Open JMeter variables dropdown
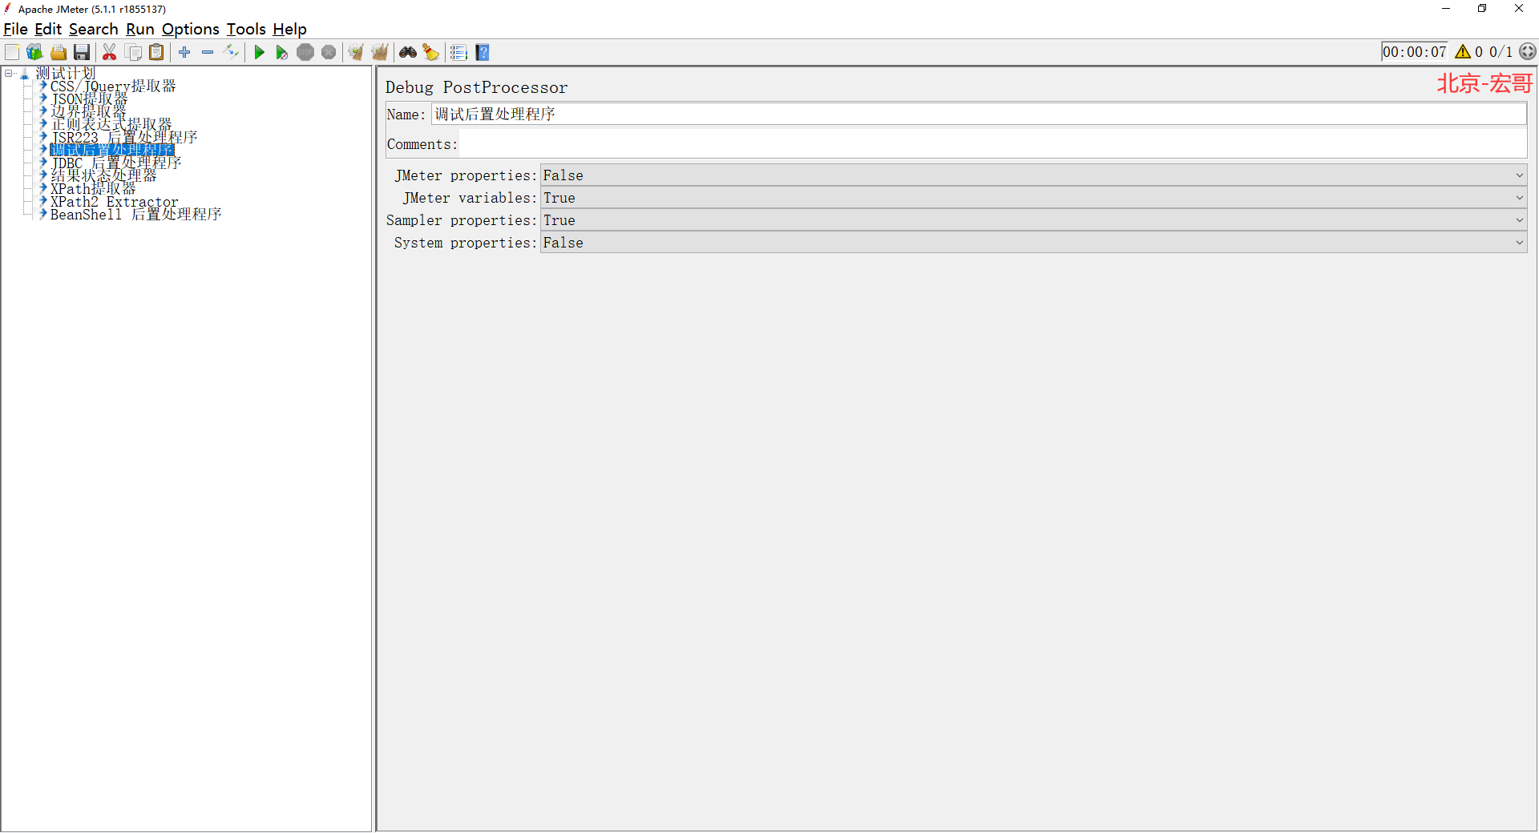 click(x=1033, y=198)
